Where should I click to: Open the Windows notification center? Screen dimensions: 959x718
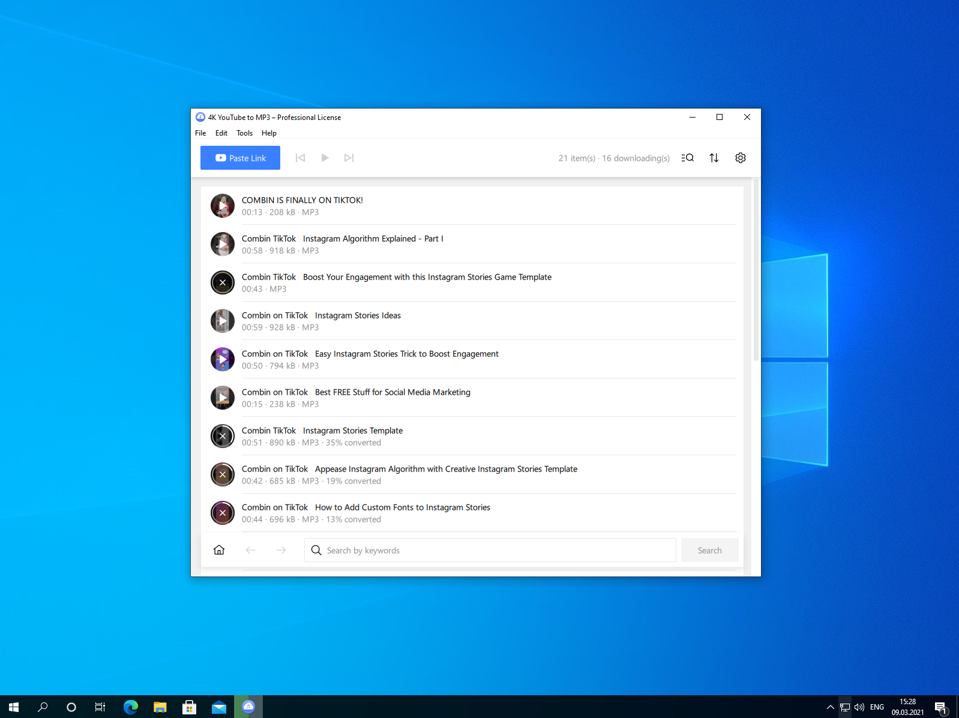pyautogui.click(x=941, y=707)
